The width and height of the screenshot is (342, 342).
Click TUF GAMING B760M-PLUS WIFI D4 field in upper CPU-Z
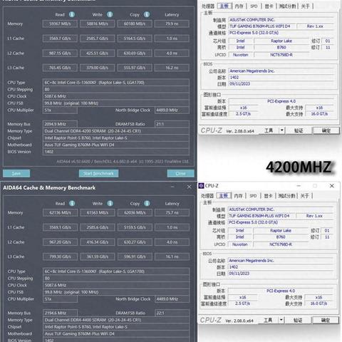coord(261,26)
